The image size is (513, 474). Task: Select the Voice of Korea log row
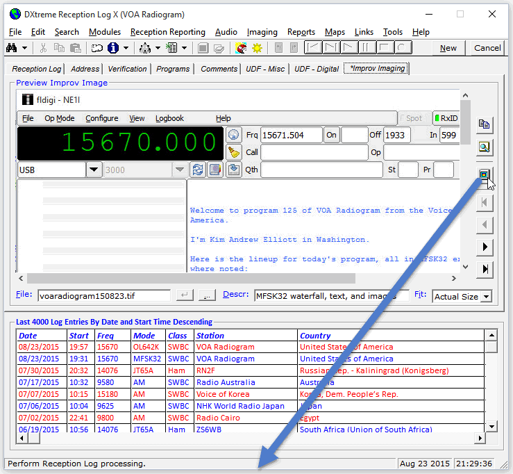coord(251,394)
